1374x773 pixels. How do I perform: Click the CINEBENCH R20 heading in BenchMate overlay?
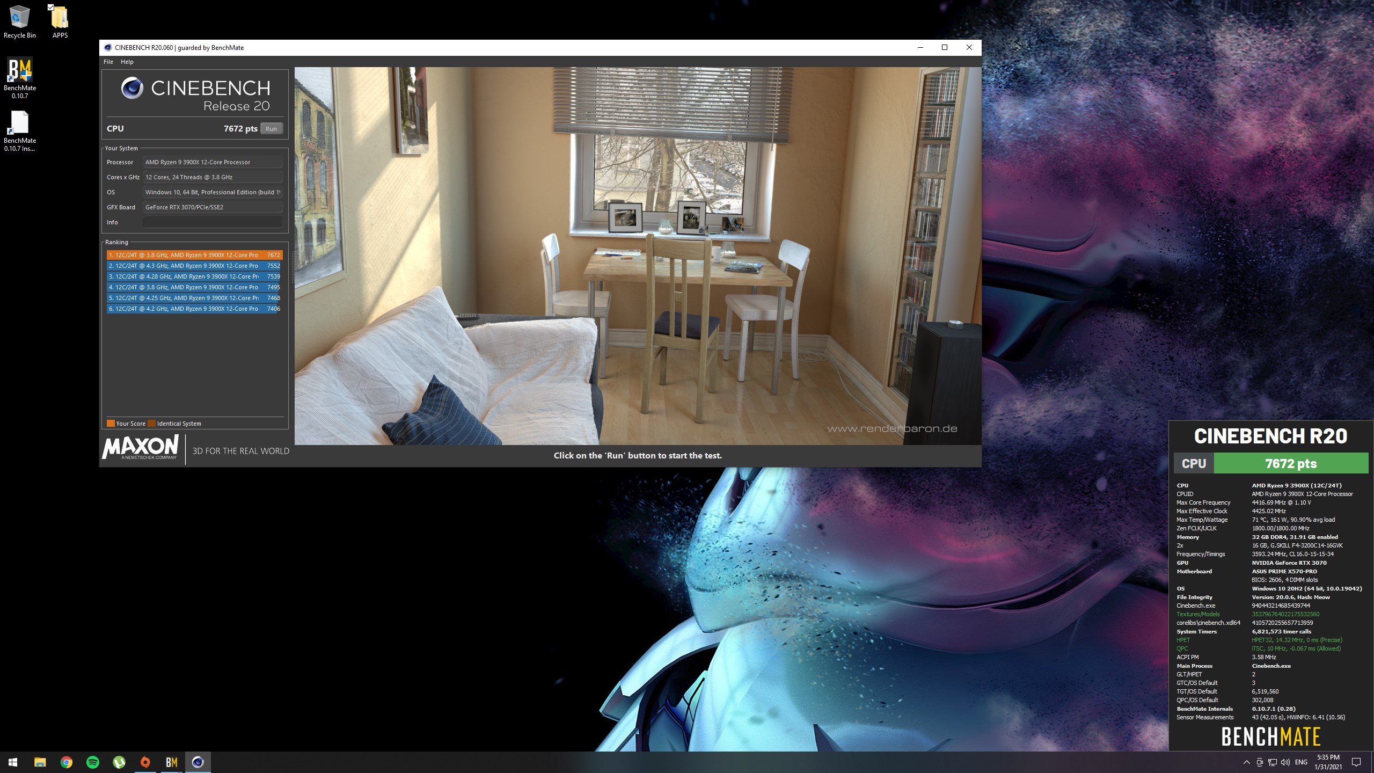(x=1270, y=436)
